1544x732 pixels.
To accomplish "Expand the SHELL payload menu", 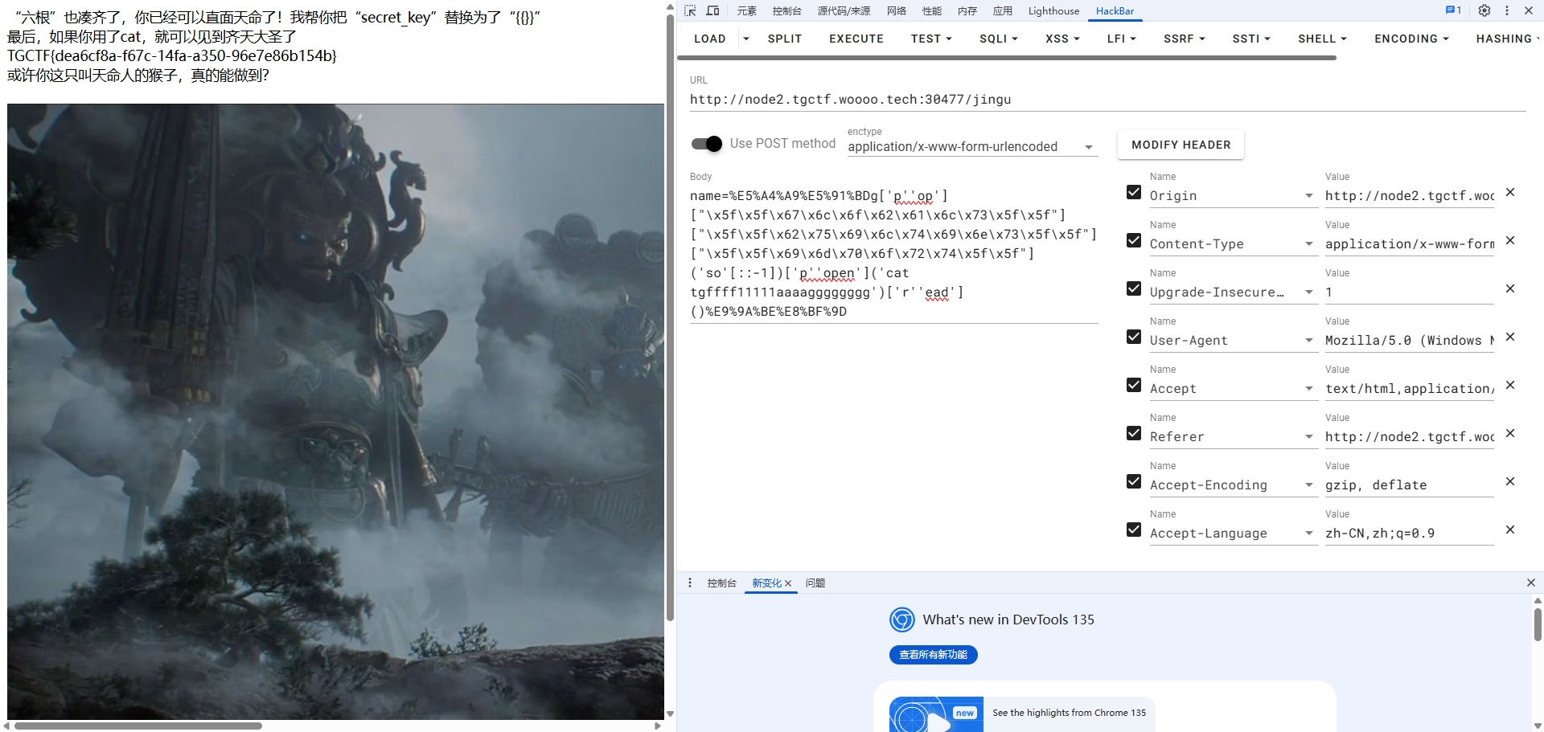I will pyautogui.click(x=1322, y=39).
